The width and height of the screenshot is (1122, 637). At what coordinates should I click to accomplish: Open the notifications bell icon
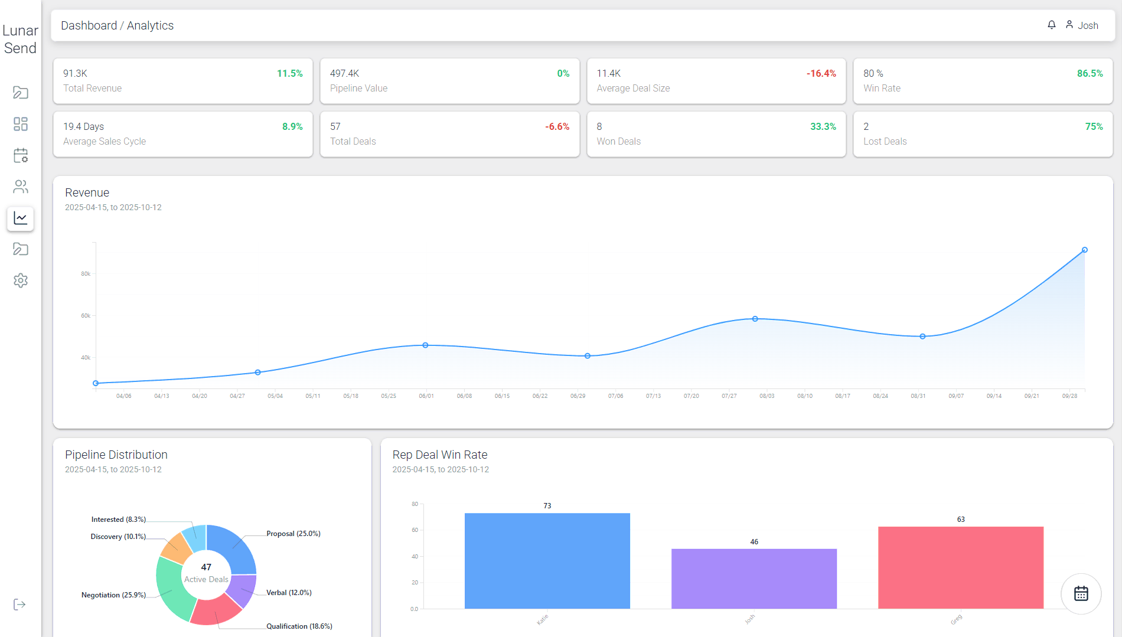(1052, 25)
